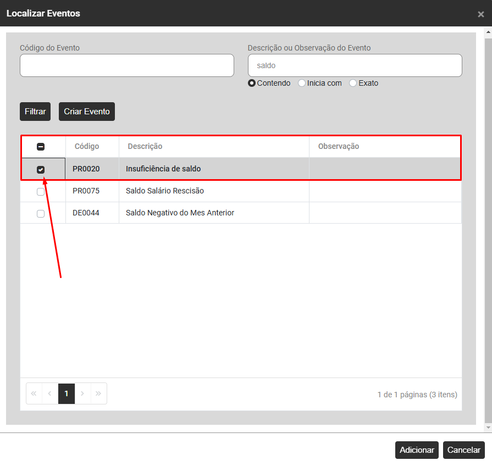Check the DE0044 Saldo Negativo checkbox
The image size is (492, 466).
[41, 213]
